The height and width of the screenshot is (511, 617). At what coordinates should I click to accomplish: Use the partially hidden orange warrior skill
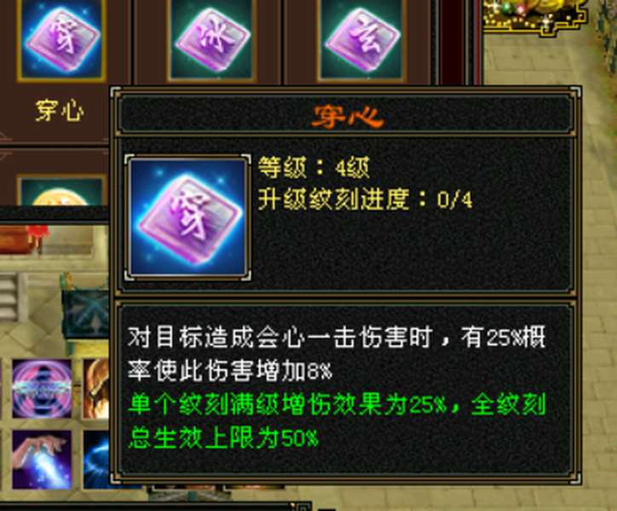coord(96,388)
